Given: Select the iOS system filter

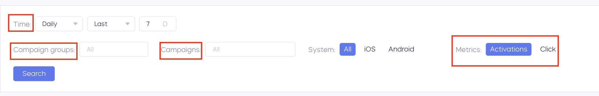Looking at the screenshot, I should (x=370, y=49).
